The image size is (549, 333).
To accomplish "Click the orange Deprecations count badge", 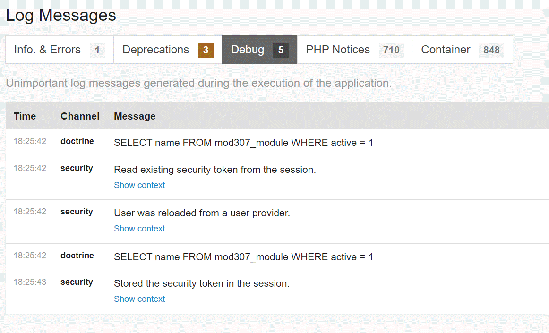I will (x=206, y=50).
